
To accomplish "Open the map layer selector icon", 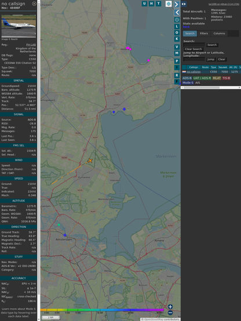I will coord(169,4).
